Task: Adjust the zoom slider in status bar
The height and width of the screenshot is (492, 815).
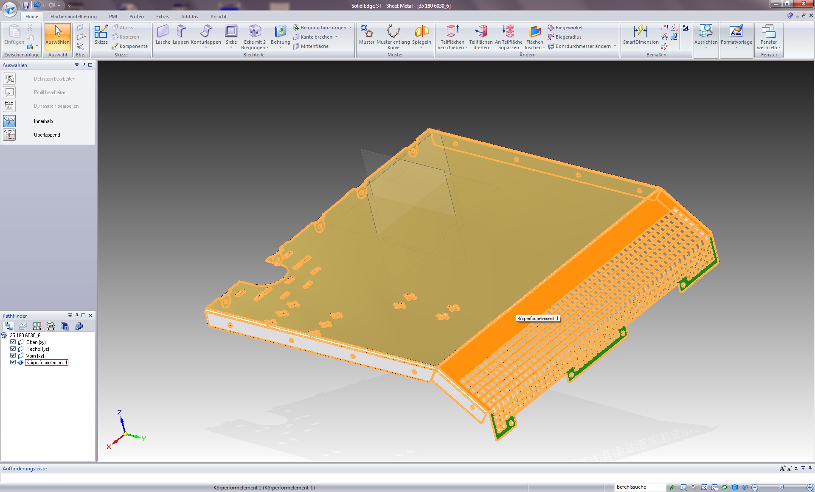Action: [781, 487]
